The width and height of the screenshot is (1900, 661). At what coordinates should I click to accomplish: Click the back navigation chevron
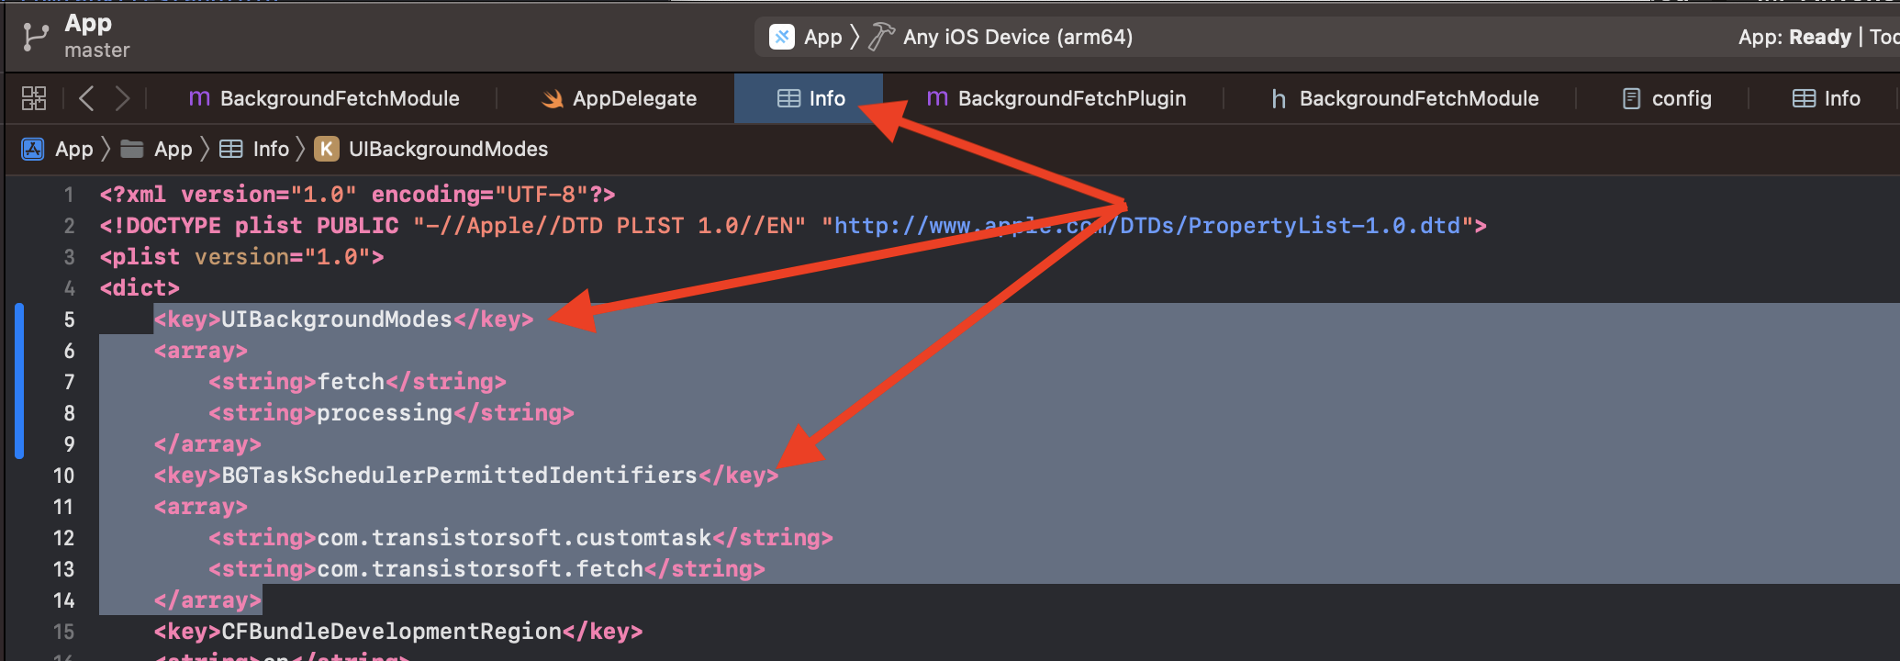pyautogui.click(x=87, y=97)
